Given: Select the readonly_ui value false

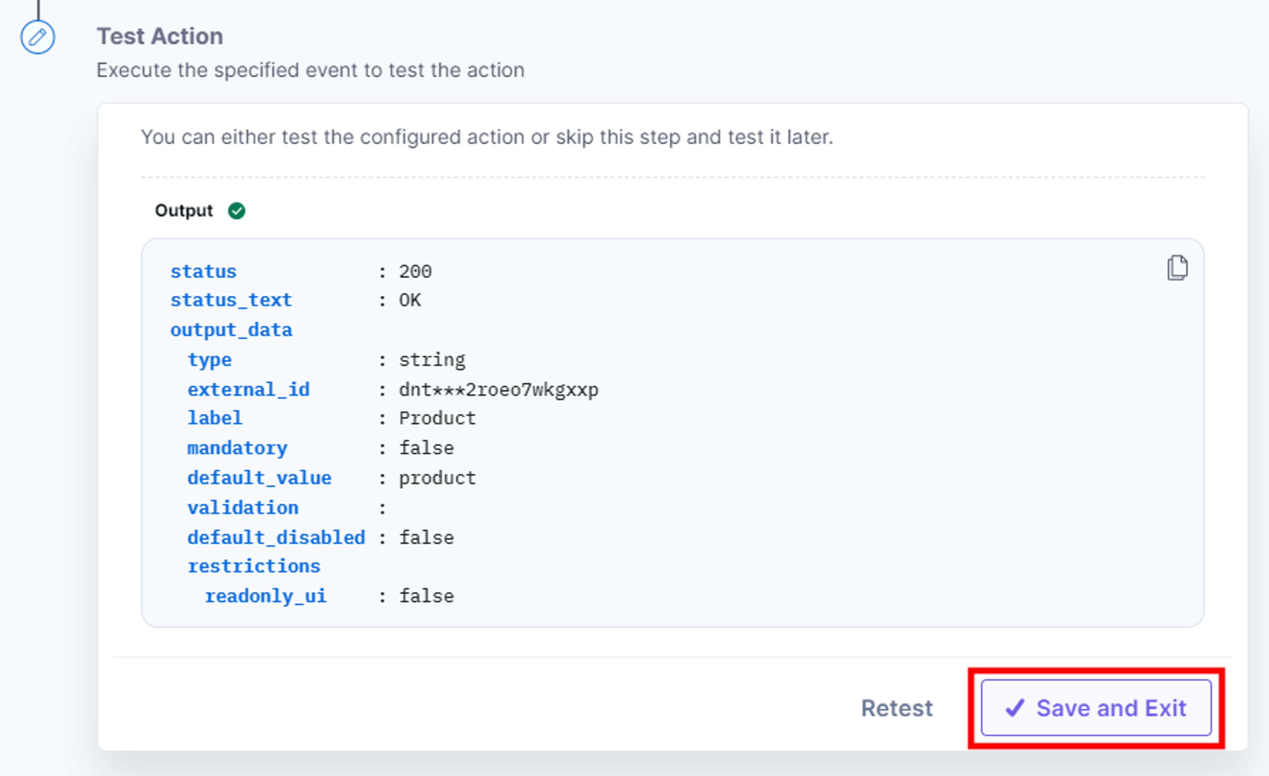Looking at the screenshot, I should tap(427, 596).
